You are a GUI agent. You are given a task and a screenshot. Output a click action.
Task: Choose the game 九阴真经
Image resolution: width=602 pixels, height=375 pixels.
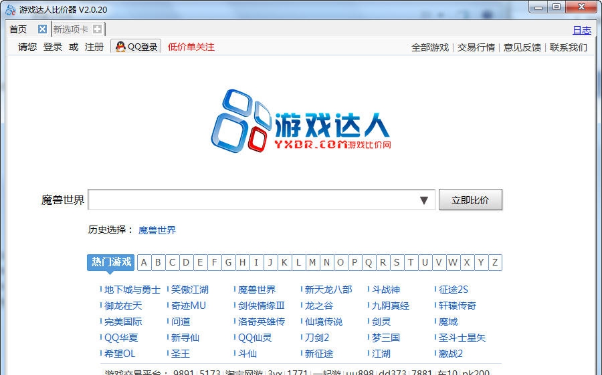click(391, 306)
